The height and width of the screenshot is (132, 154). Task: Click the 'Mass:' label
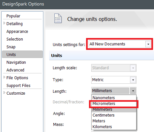[59, 125]
